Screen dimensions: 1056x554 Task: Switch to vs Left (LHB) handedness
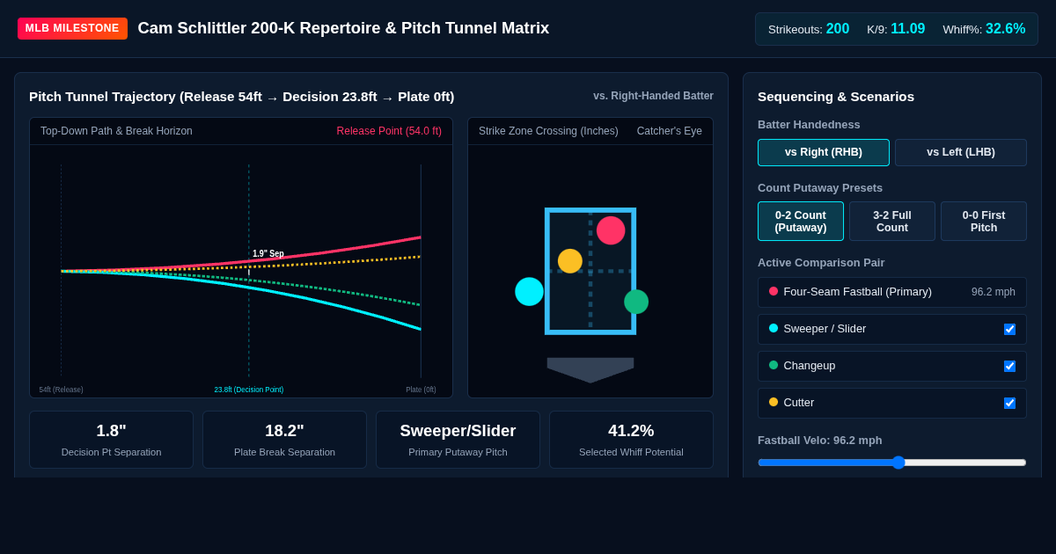point(961,152)
